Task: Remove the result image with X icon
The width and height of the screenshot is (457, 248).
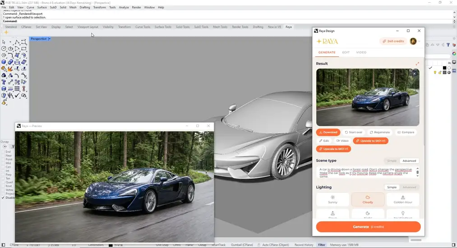Action: tap(414, 74)
